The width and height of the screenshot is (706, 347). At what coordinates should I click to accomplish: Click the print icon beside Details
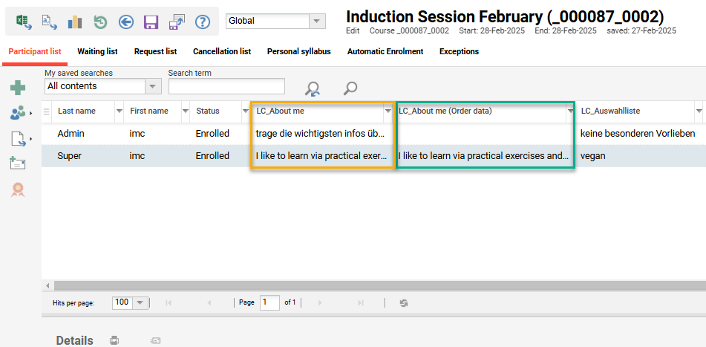[114, 340]
